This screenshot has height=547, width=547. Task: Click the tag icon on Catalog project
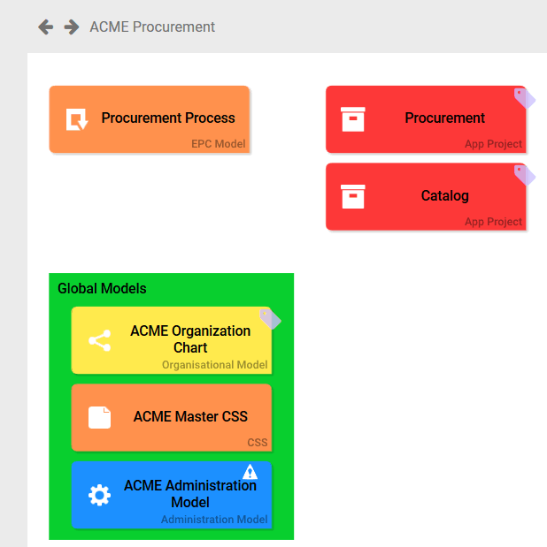525,175
